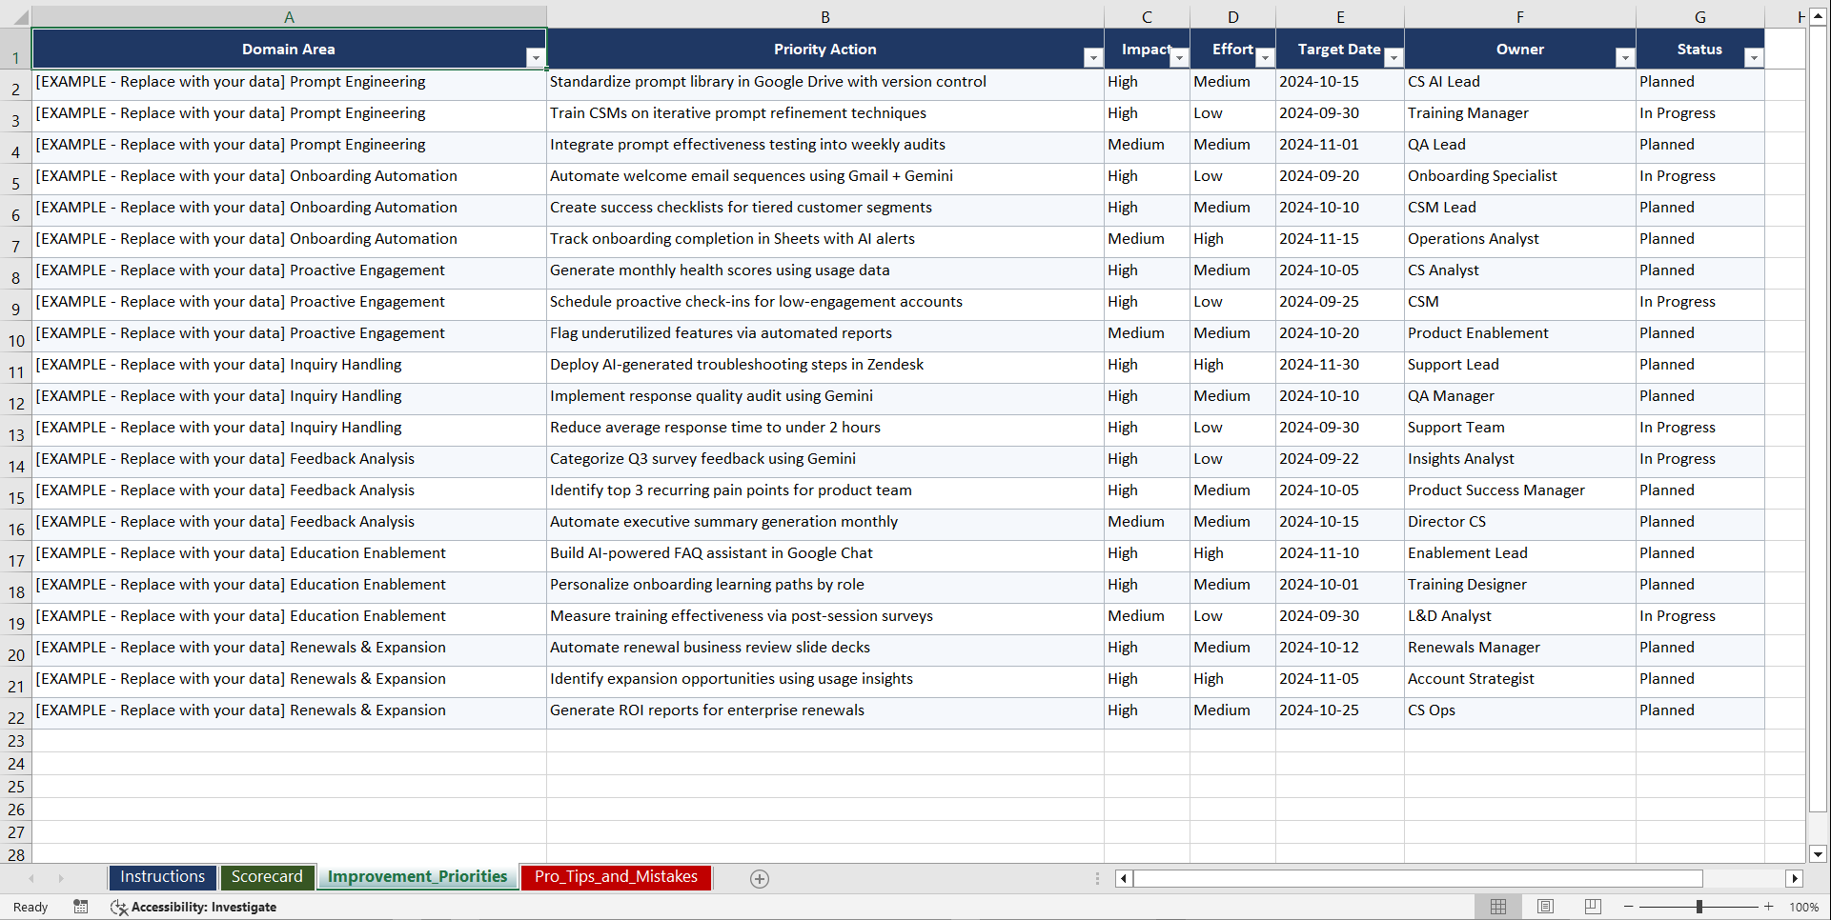Screen dimensions: 1831x920
Task: Switch to the Scorecard sheet tab
Action: 268,877
